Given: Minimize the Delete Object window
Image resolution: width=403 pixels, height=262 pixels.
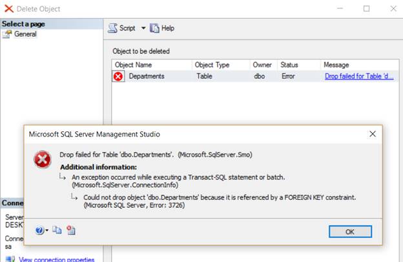Looking at the screenshot, I should coord(336,8).
